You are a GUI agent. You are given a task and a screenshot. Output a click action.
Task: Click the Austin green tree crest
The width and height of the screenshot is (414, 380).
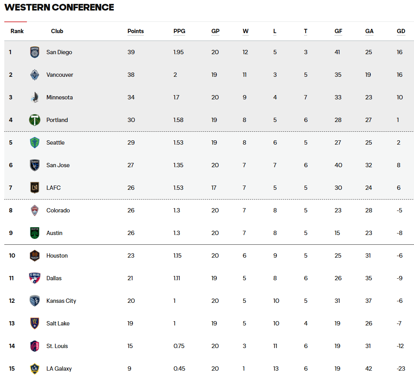[35, 233]
